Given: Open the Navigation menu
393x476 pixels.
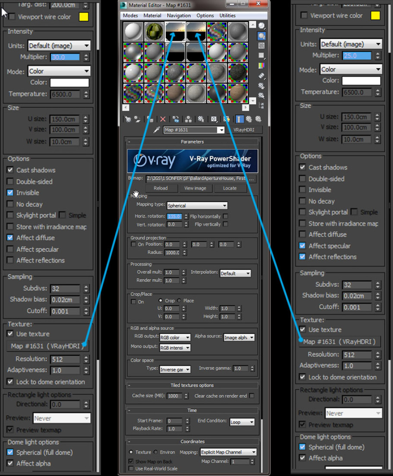Looking at the screenshot, I should coord(179,16).
